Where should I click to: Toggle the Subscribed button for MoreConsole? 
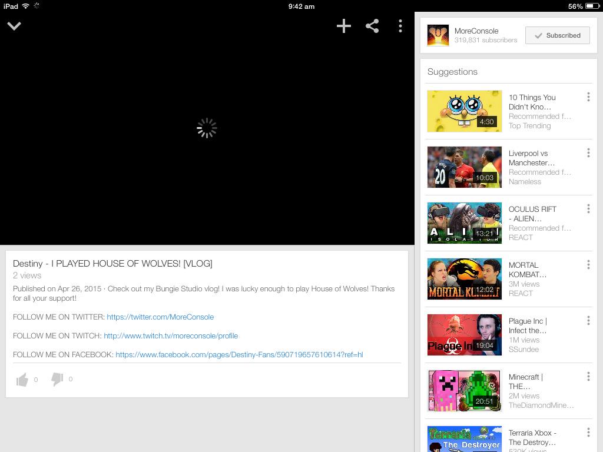point(557,35)
